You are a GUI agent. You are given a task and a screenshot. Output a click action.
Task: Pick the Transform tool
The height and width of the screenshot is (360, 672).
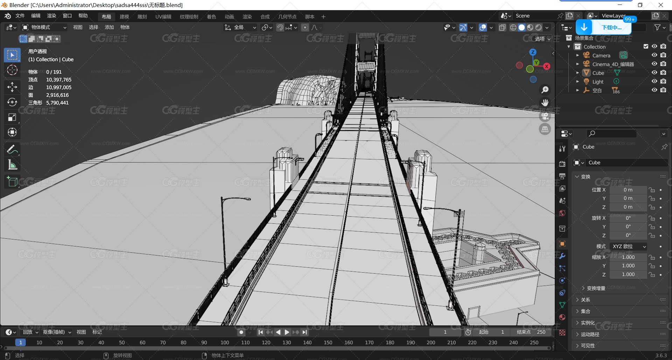12,132
